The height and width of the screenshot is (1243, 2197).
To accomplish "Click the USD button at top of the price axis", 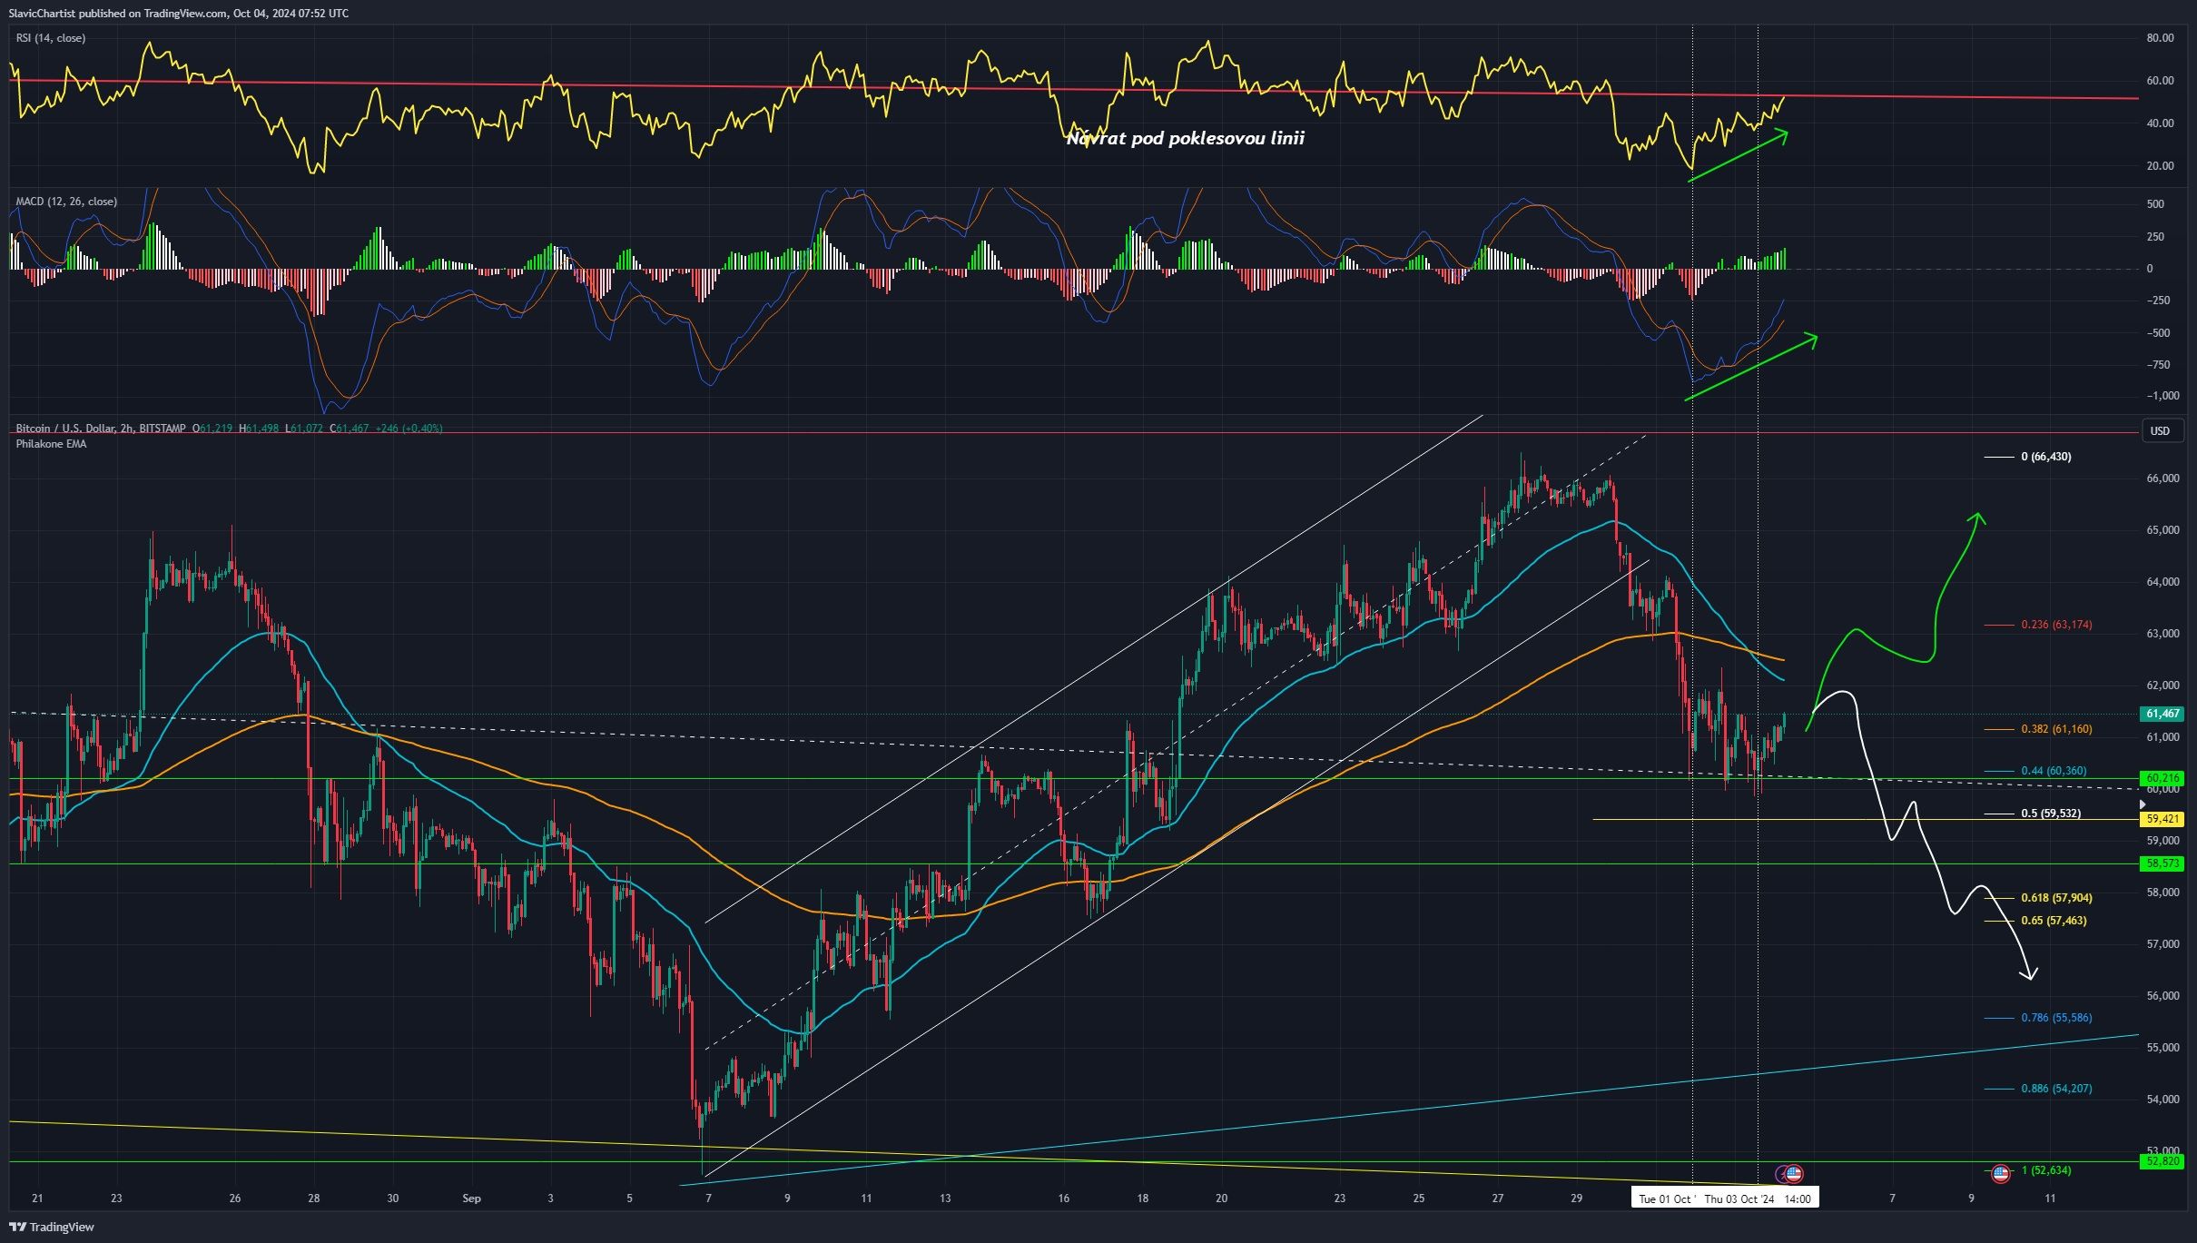I will [2161, 431].
